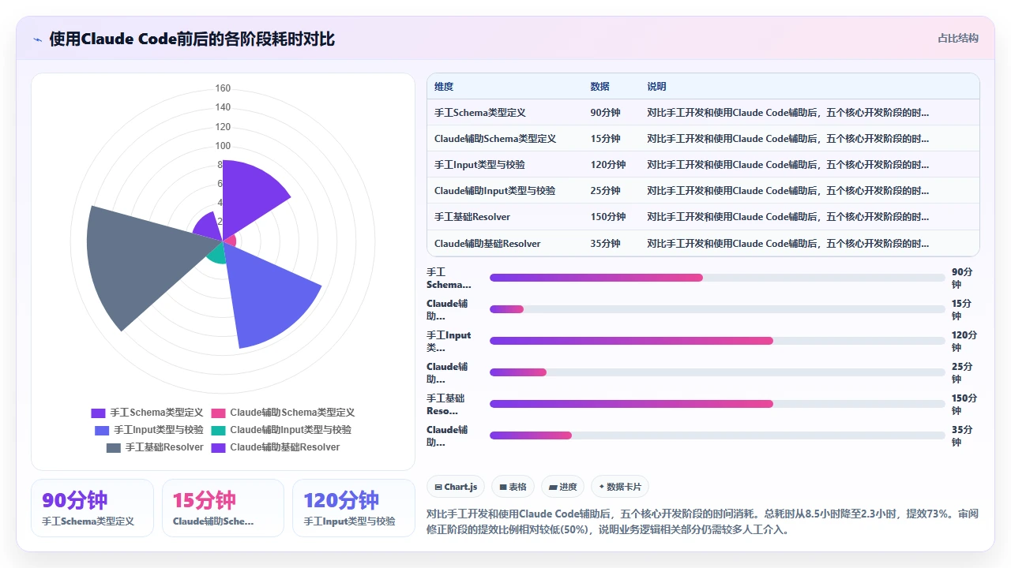
Task: Click the progress bar valued 150分钟
Action: [717, 404]
